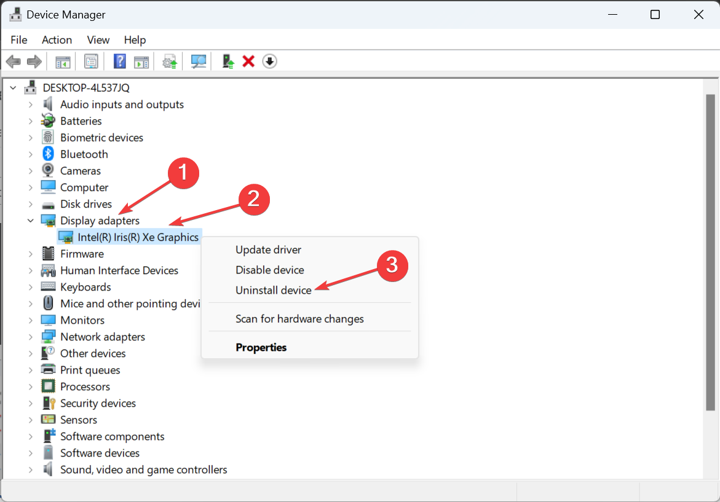
Task: Choose Disable device from context menu
Action: (309, 270)
